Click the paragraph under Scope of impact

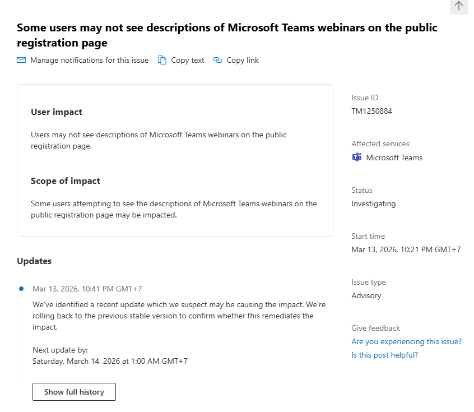174,209
